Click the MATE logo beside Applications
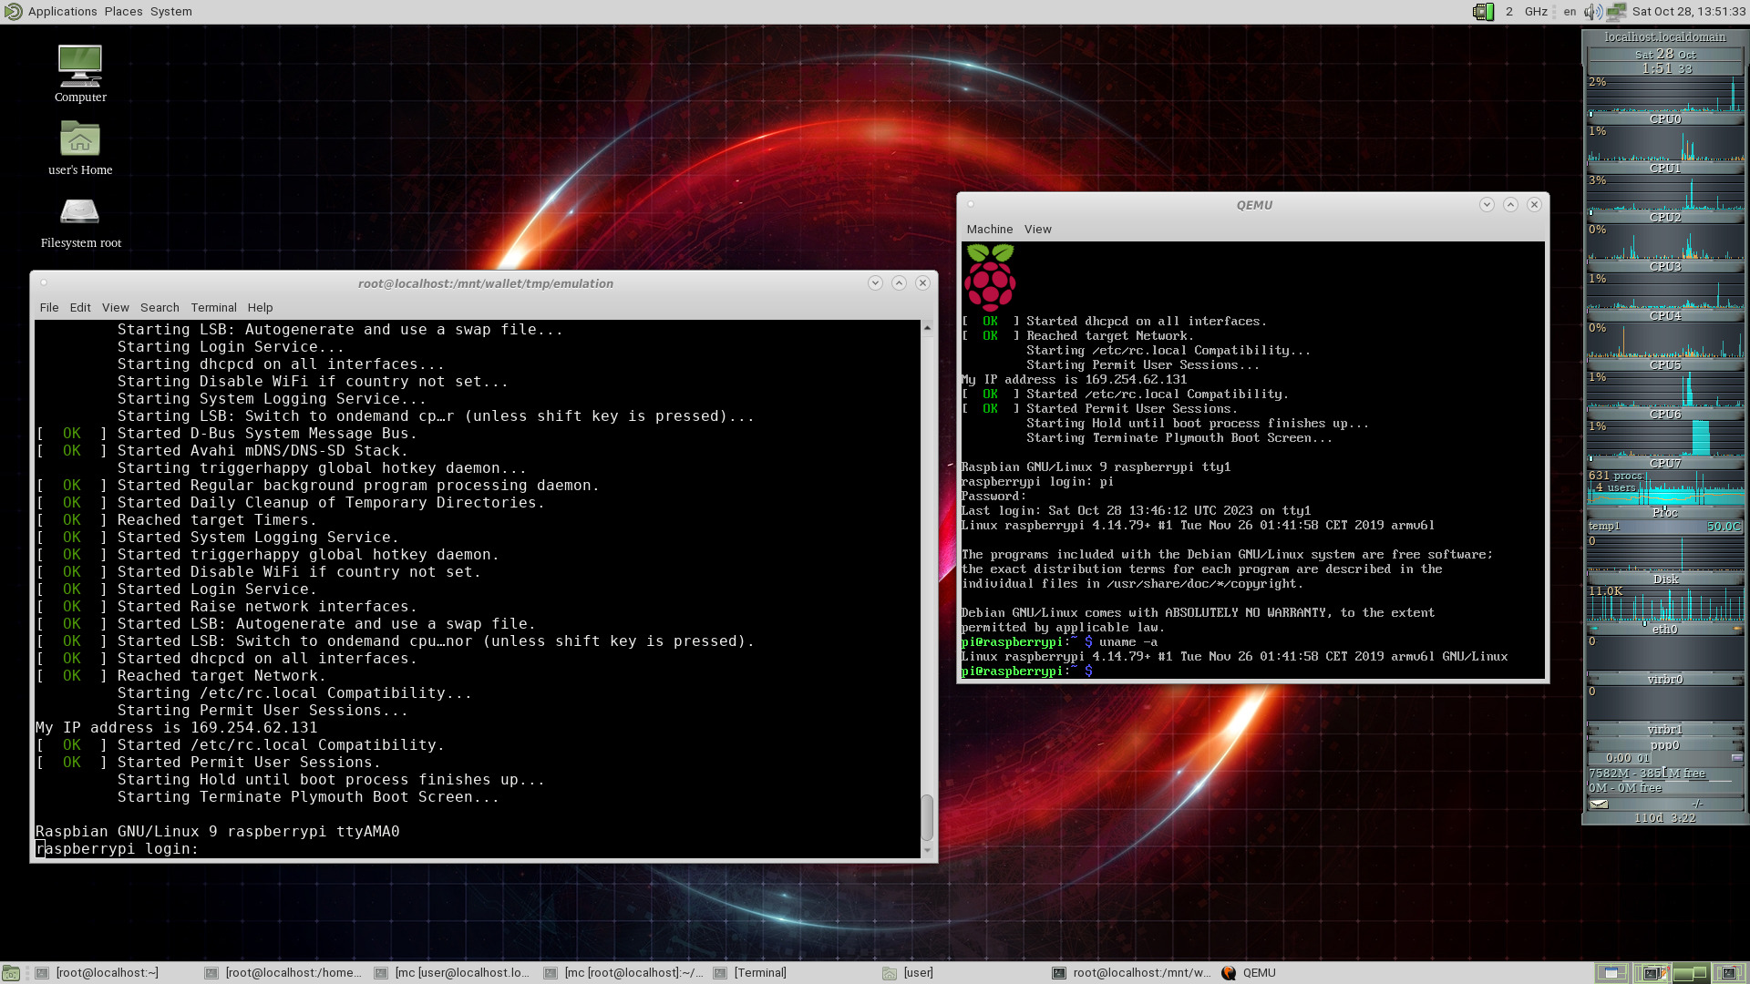1750x984 pixels. pyautogui.click(x=13, y=12)
